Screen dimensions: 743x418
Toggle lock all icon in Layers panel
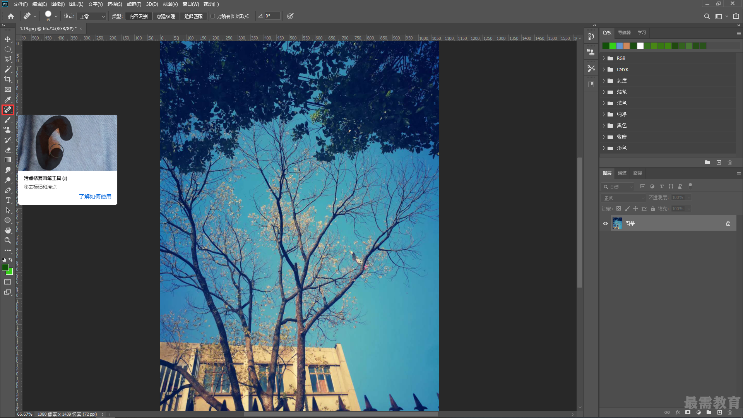point(653,209)
